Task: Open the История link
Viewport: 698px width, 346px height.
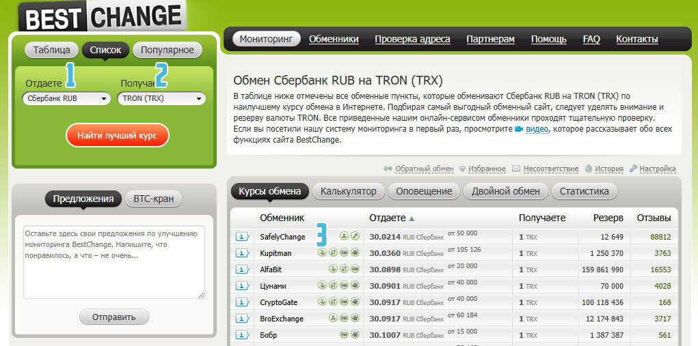Action: pyautogui.click(x=609, y=169)
